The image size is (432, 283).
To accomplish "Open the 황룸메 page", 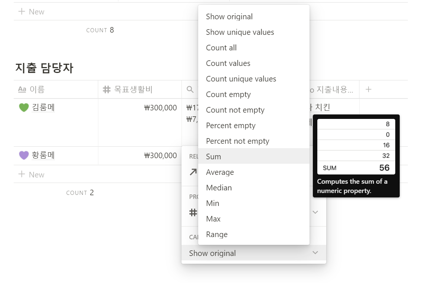I will (x=43, y=155).
